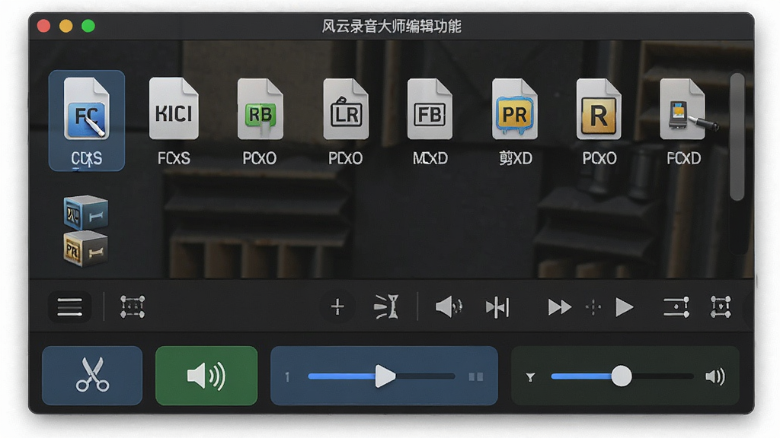Click the green zoom window button
The image size is (780, 438).
point(88,26)
